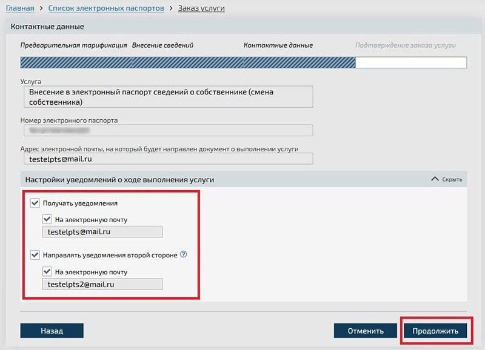The width and height of the screenshot is (485, 350).
Task: Focus the testelpts2@mail.ru email field
Action: pyautogui.click(x=102, y=284)
